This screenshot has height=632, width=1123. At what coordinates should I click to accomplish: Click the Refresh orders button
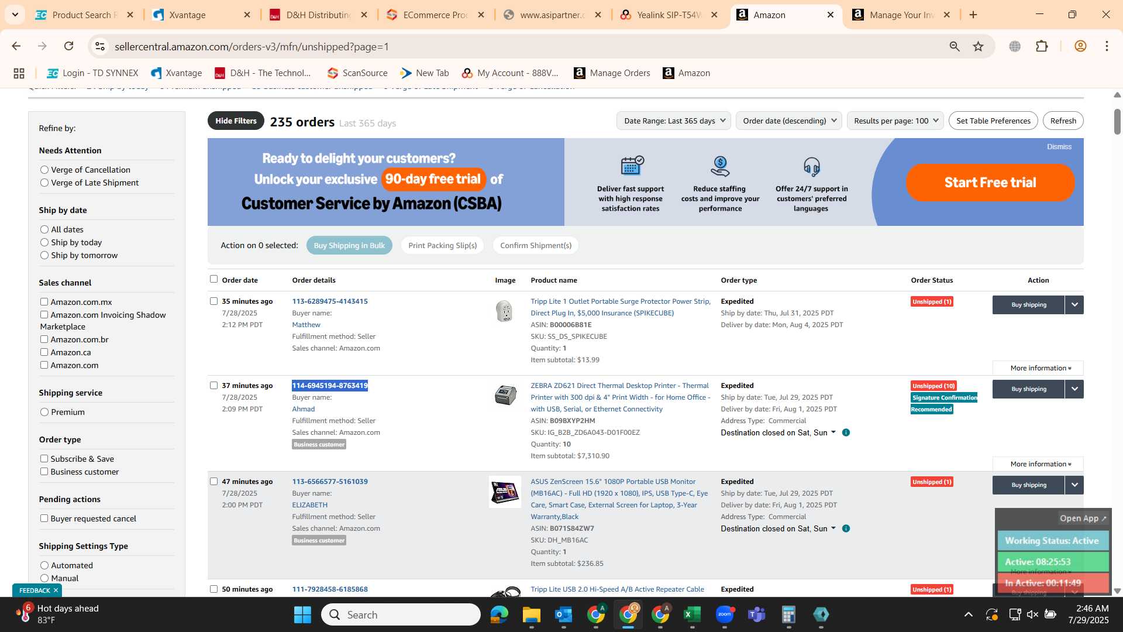[x=1063, y=121]
